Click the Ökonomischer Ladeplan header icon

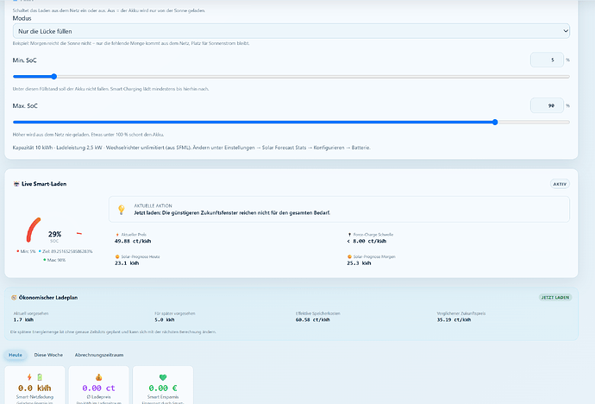[x=14, y=298]
